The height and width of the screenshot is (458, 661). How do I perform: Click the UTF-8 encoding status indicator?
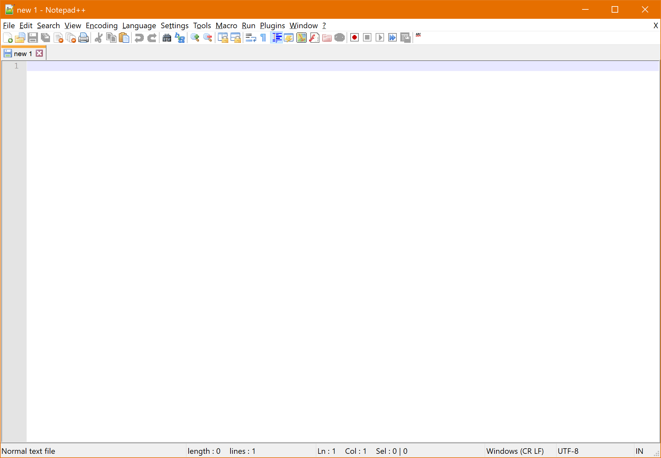coord(568,451)
